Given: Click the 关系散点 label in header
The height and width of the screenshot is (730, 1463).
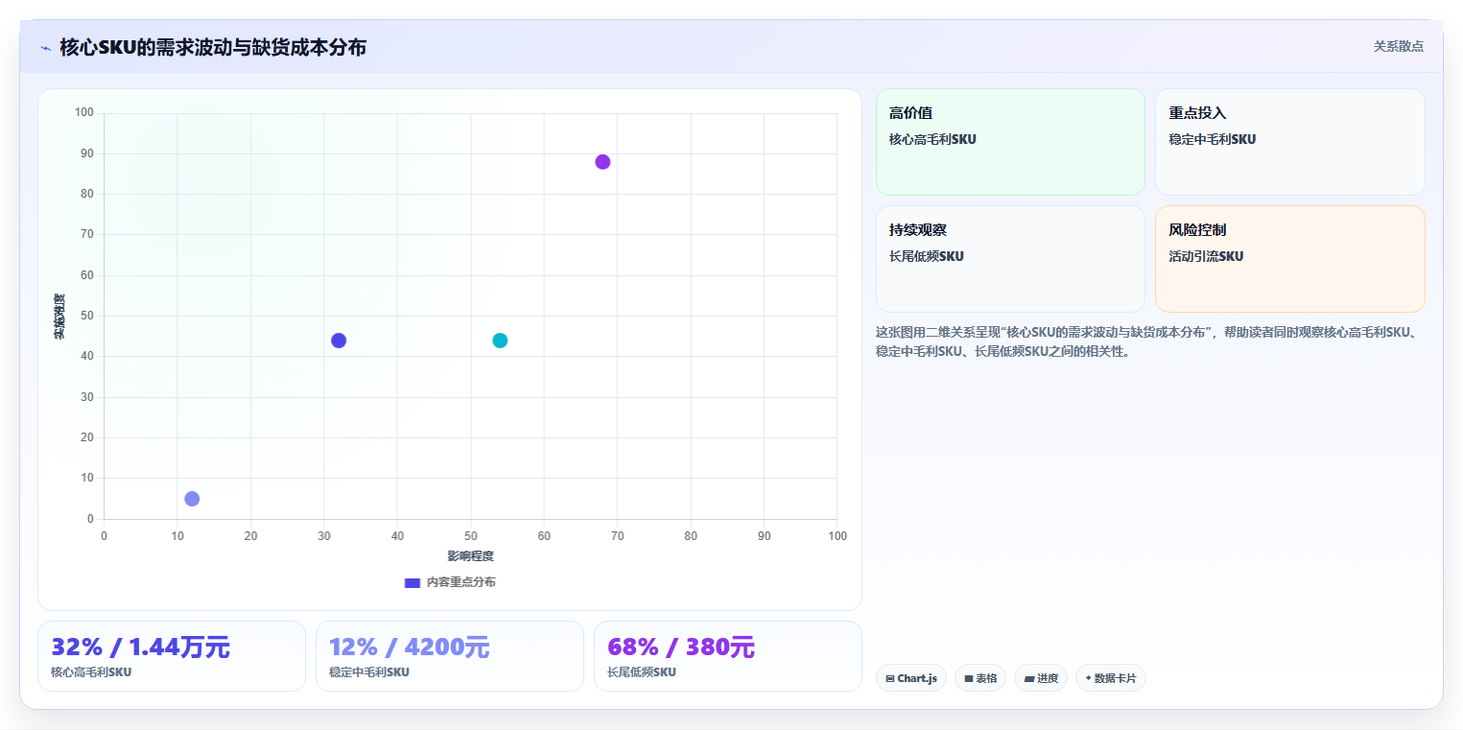Looking at the screenshot, I should coord(1399,46).
